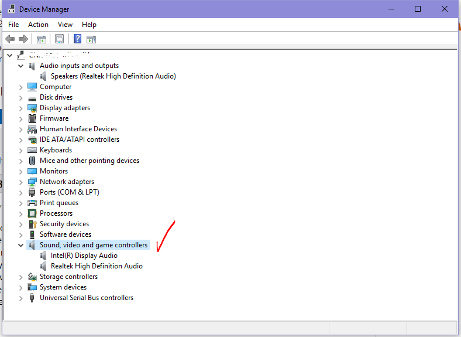Click the Software devices icon
The image size is (461, 337).
32,234
